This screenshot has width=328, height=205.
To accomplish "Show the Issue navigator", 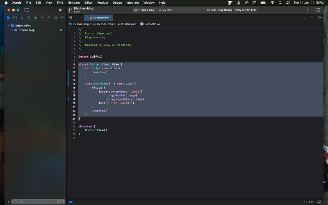I will (x=35, y=18).
